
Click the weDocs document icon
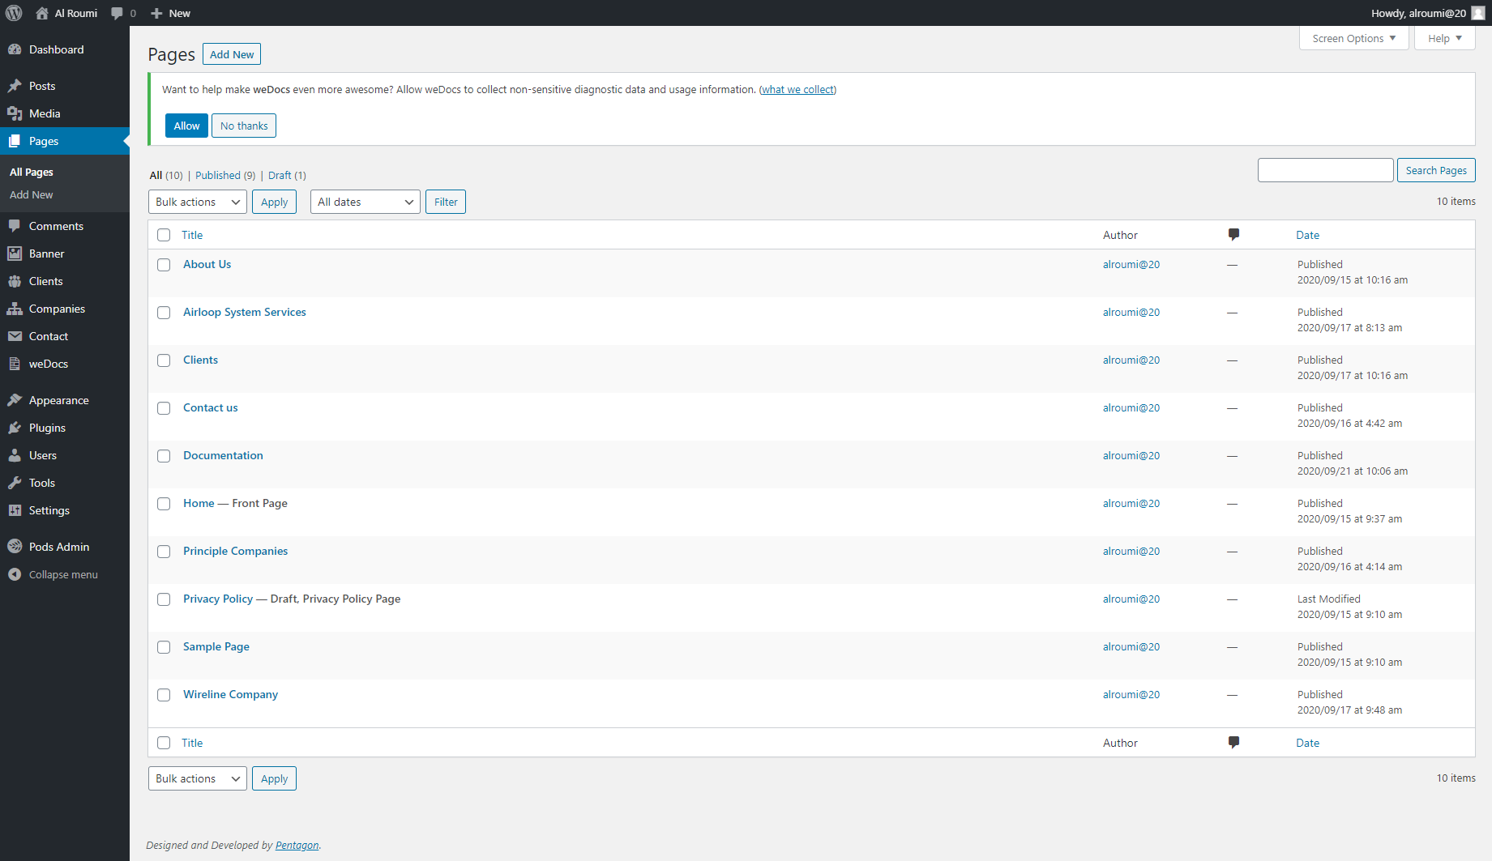[x=15, y=364]
